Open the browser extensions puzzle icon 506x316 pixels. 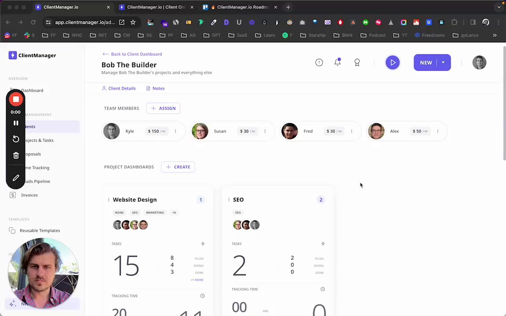tap(454, 22)
